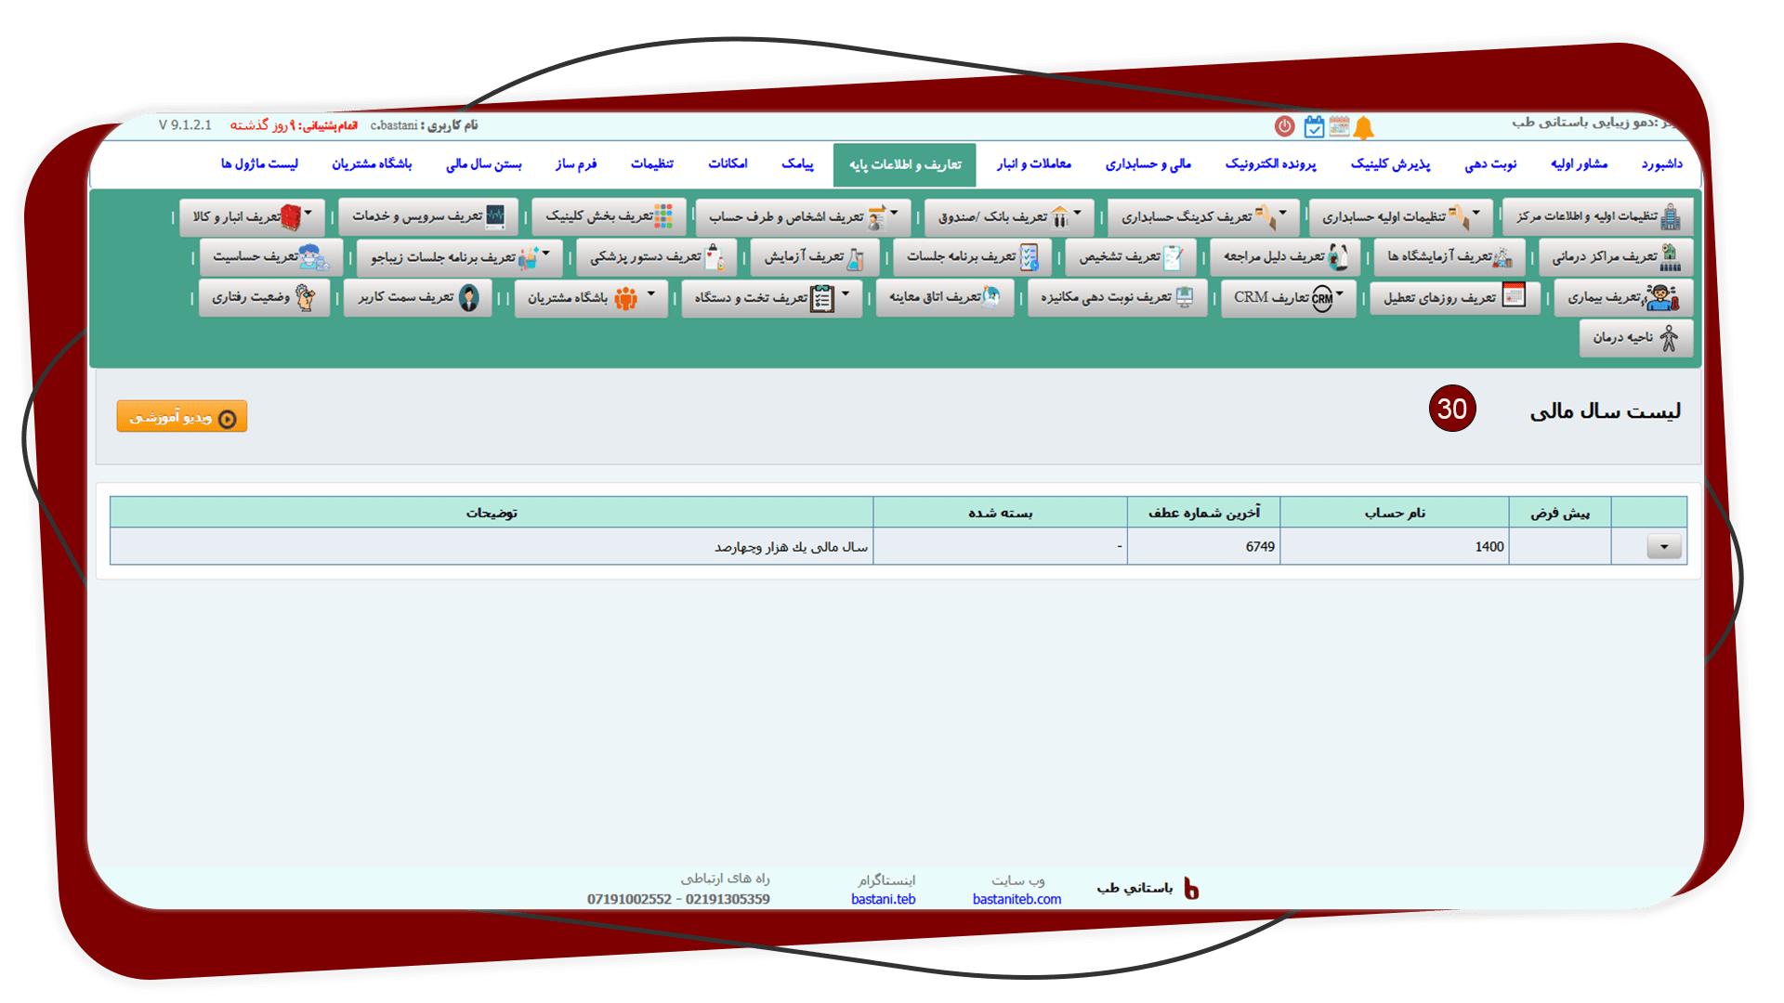Open the bastaniteb.com website link
Viewport: 1784px width, 1003px height.
coord(1017,899)
